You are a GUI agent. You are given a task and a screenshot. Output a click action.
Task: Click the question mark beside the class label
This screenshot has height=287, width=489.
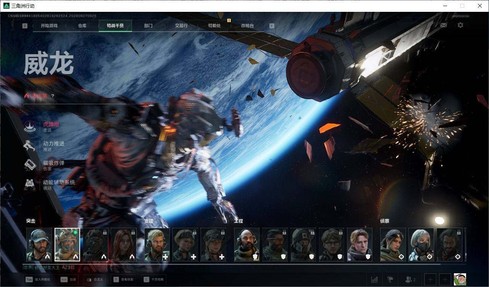tap(53, 96)
